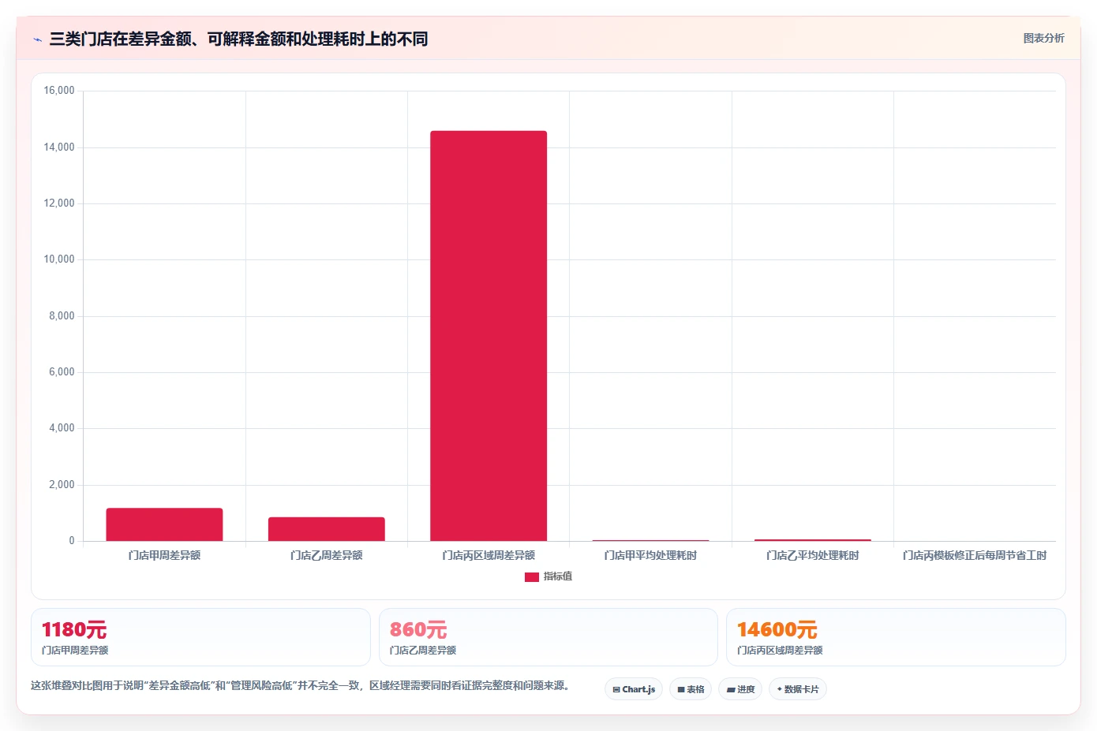Click the 门店甲周差异额 bar

164,524
